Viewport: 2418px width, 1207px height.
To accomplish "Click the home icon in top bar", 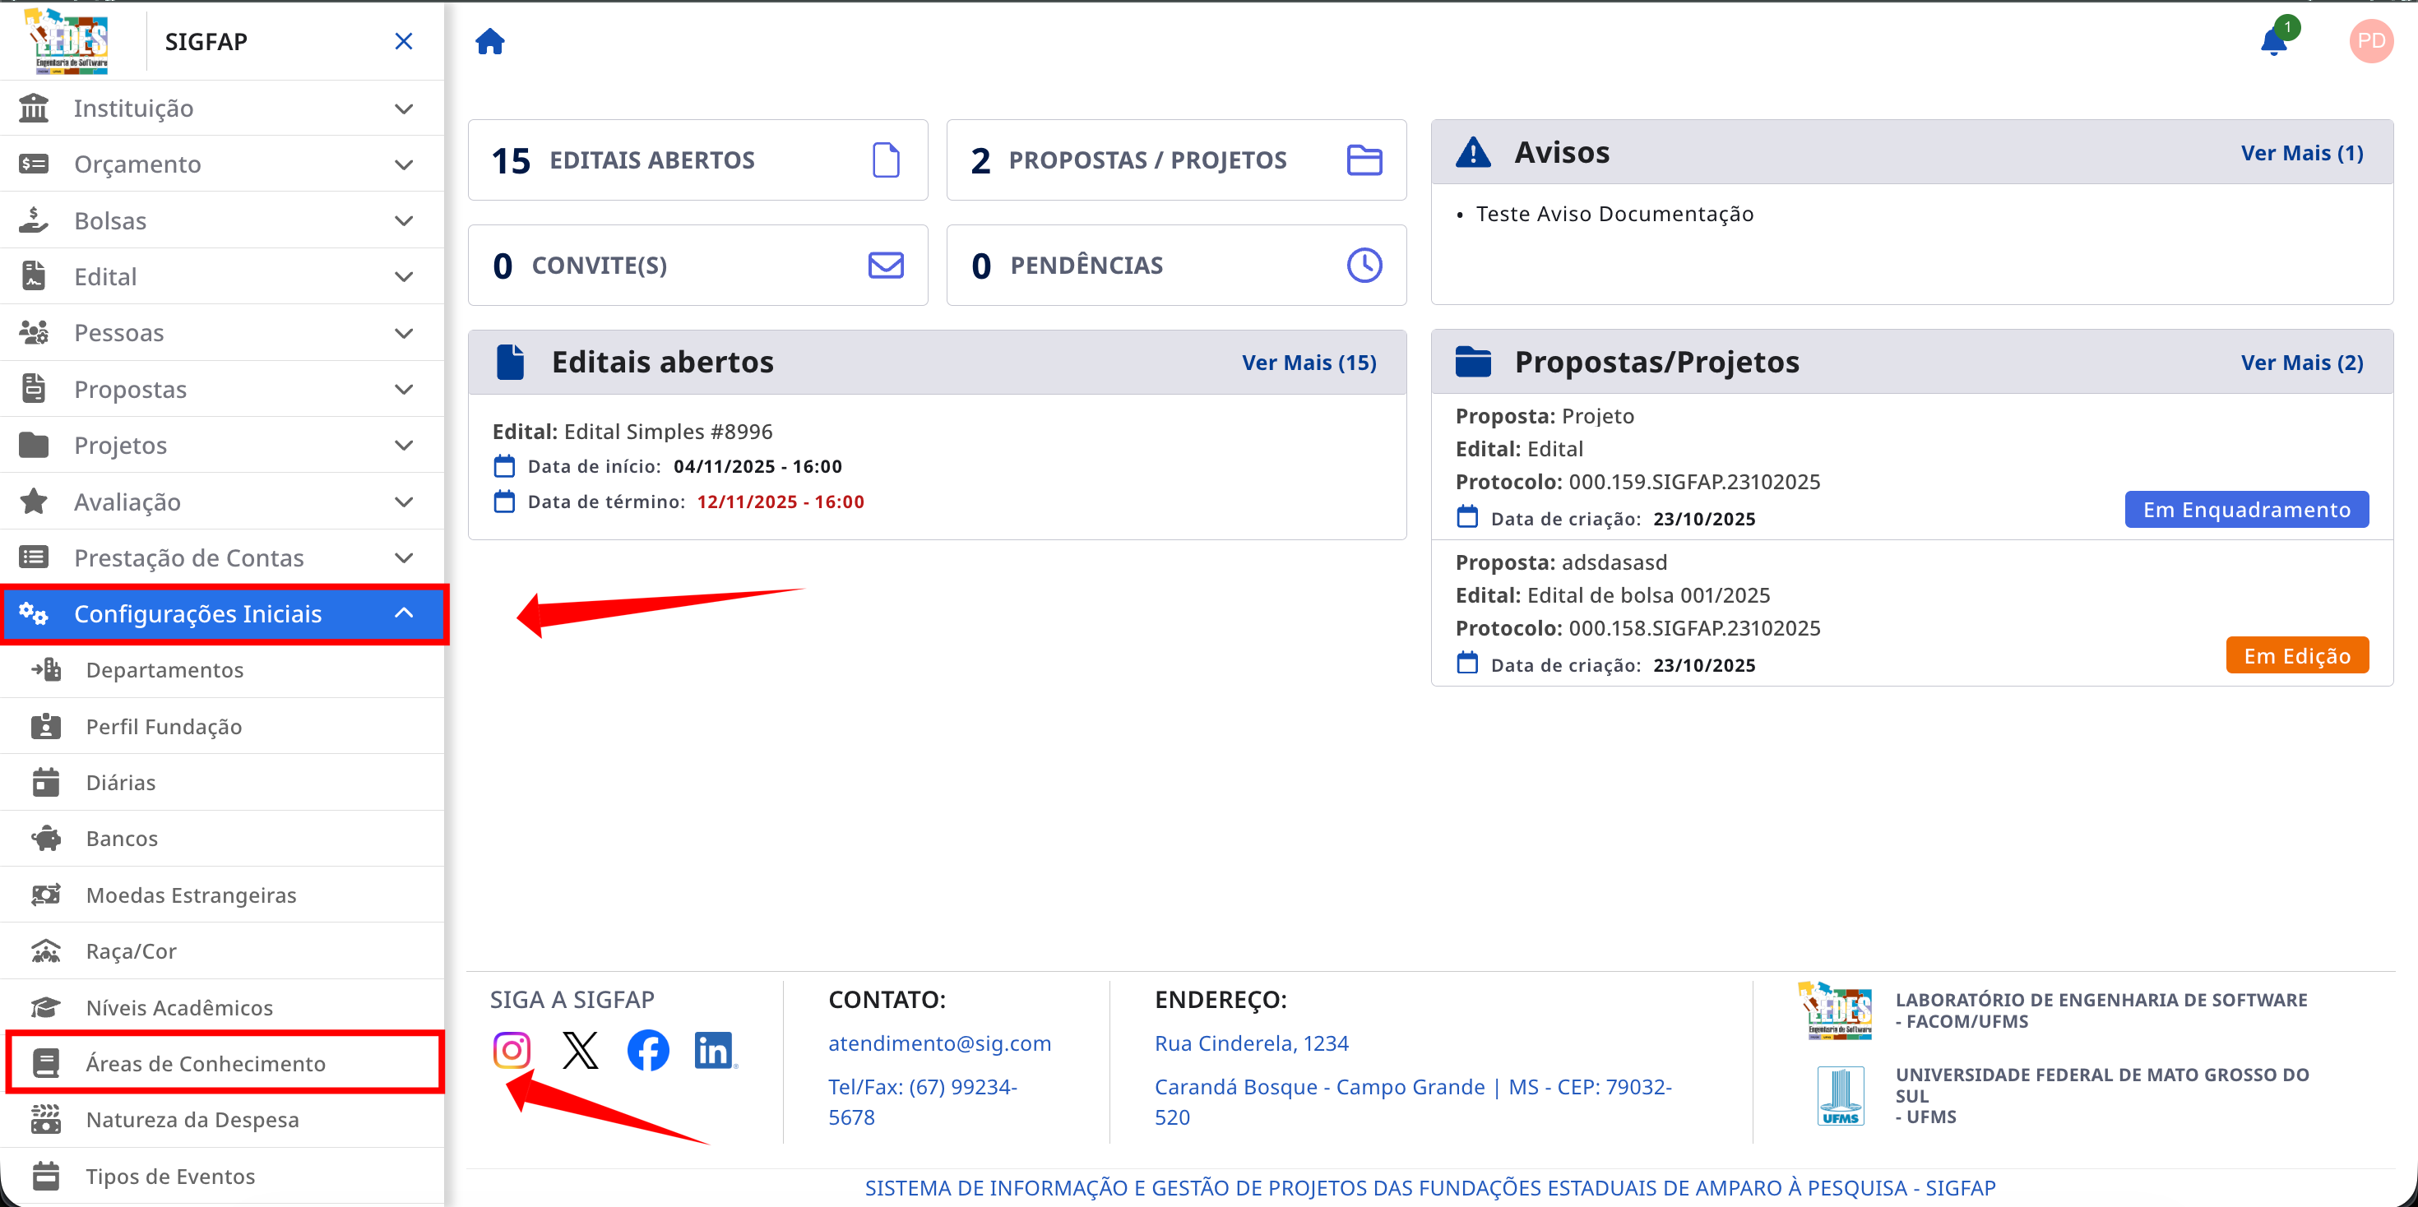I will coord(489,41).
